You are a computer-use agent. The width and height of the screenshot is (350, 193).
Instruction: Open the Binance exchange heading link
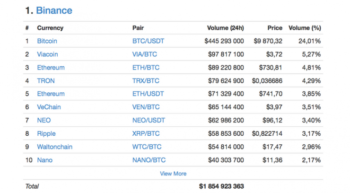click(x=54, y=10)
